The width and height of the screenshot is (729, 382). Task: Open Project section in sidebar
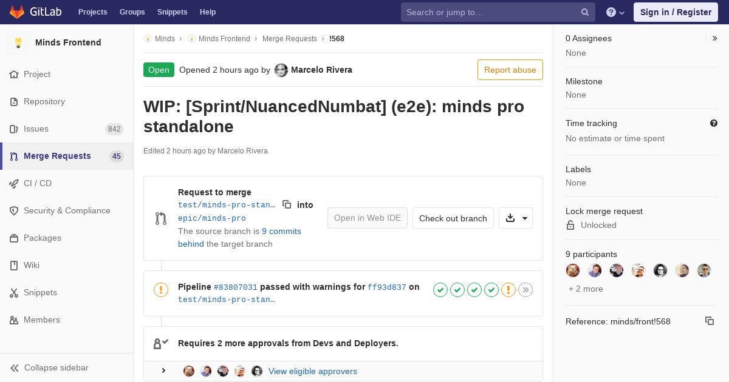67,74
